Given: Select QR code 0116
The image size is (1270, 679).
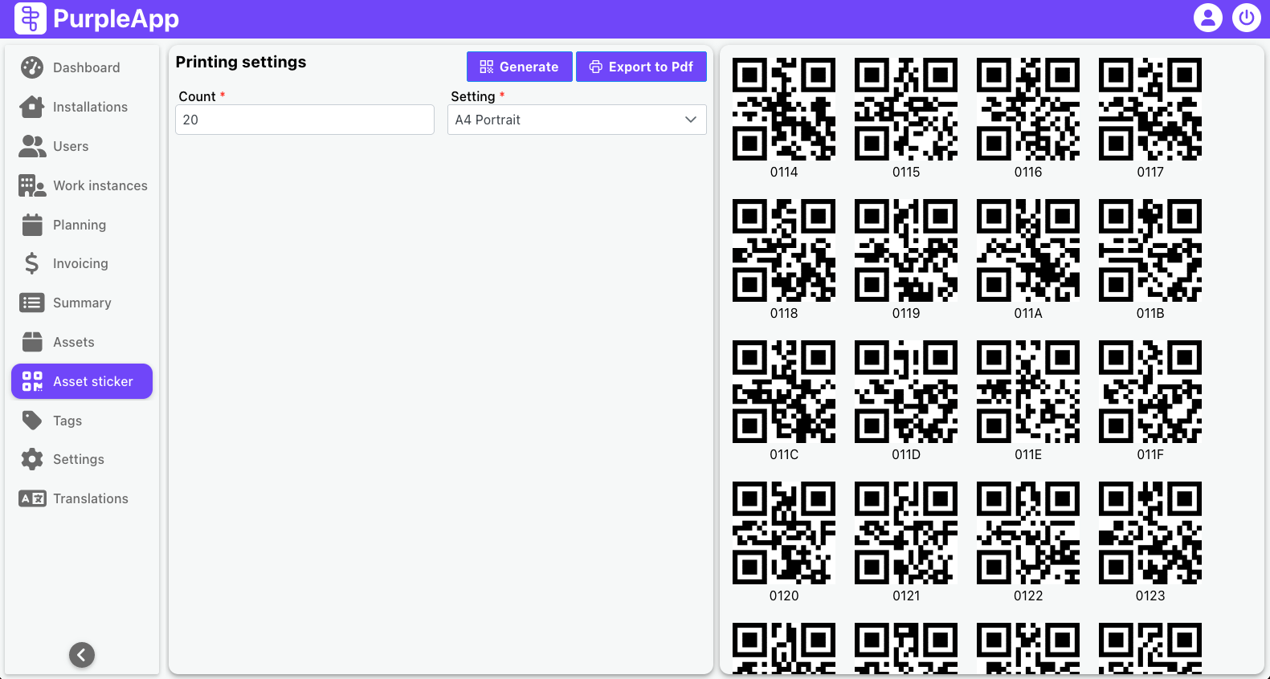Looking at the screenshot, I should (x=1028, y=109).
